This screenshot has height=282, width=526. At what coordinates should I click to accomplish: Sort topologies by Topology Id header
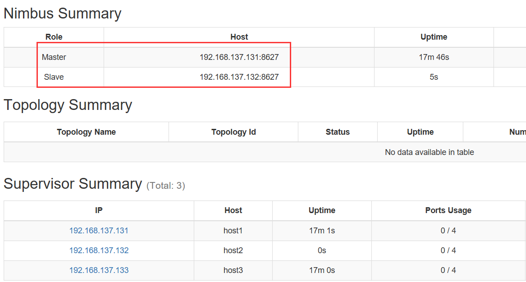[233, 132]
